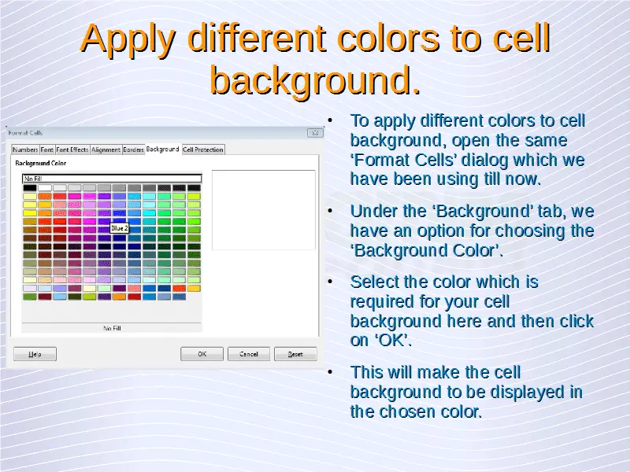Open the Borders tab
630x472 pixels.
click(x=133, y=149)
